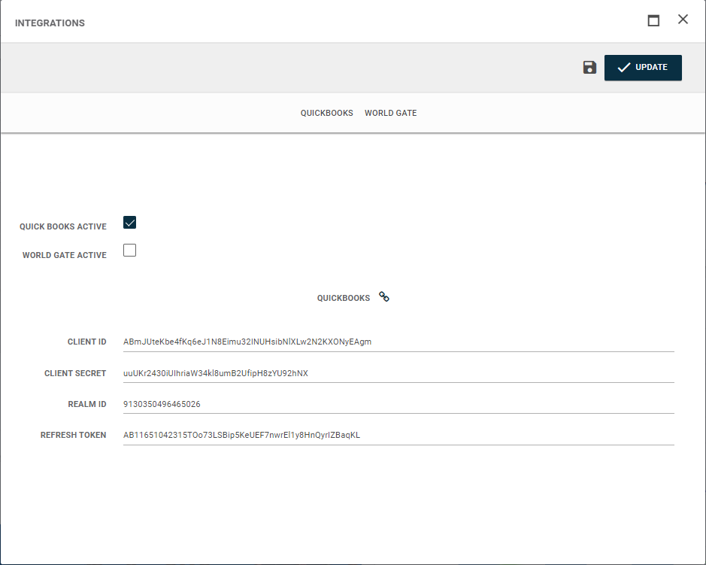Uncheck the Quick Books Active checkbox
The image size is (706, 565).
(129, 223)
